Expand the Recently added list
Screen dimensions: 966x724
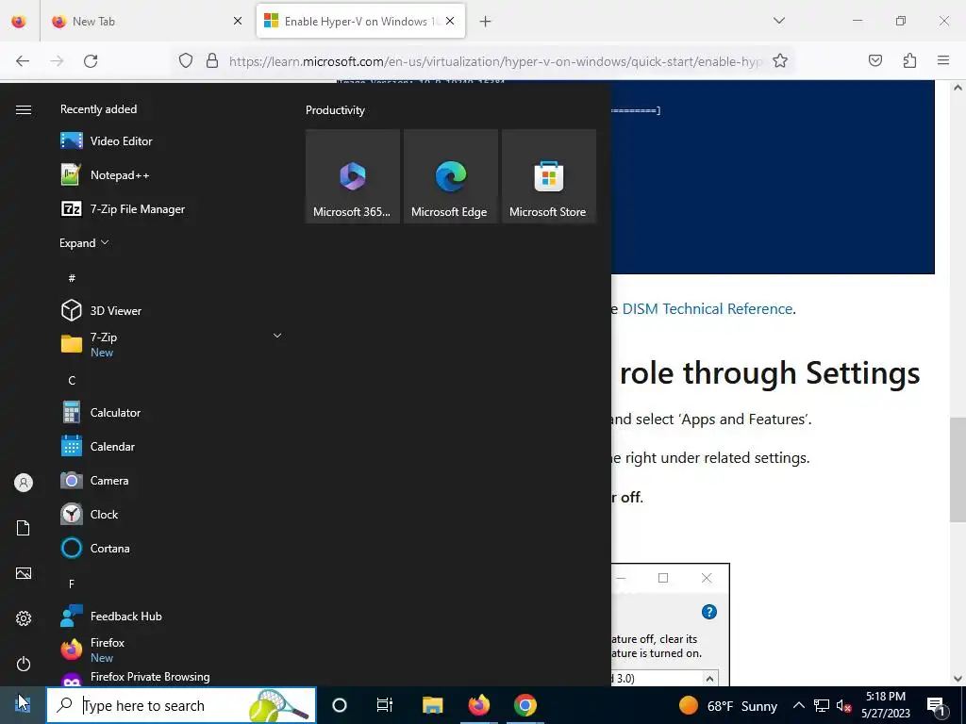84,243
